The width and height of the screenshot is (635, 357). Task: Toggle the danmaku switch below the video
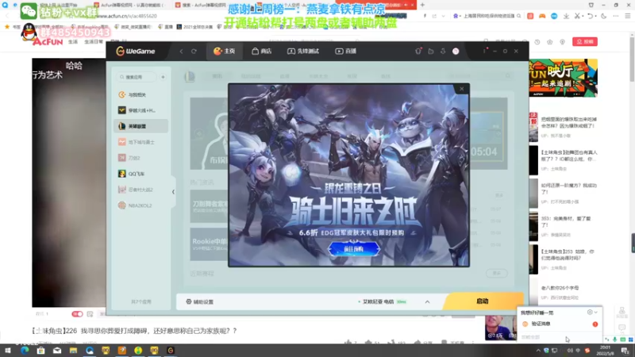(x=77, y=313)
